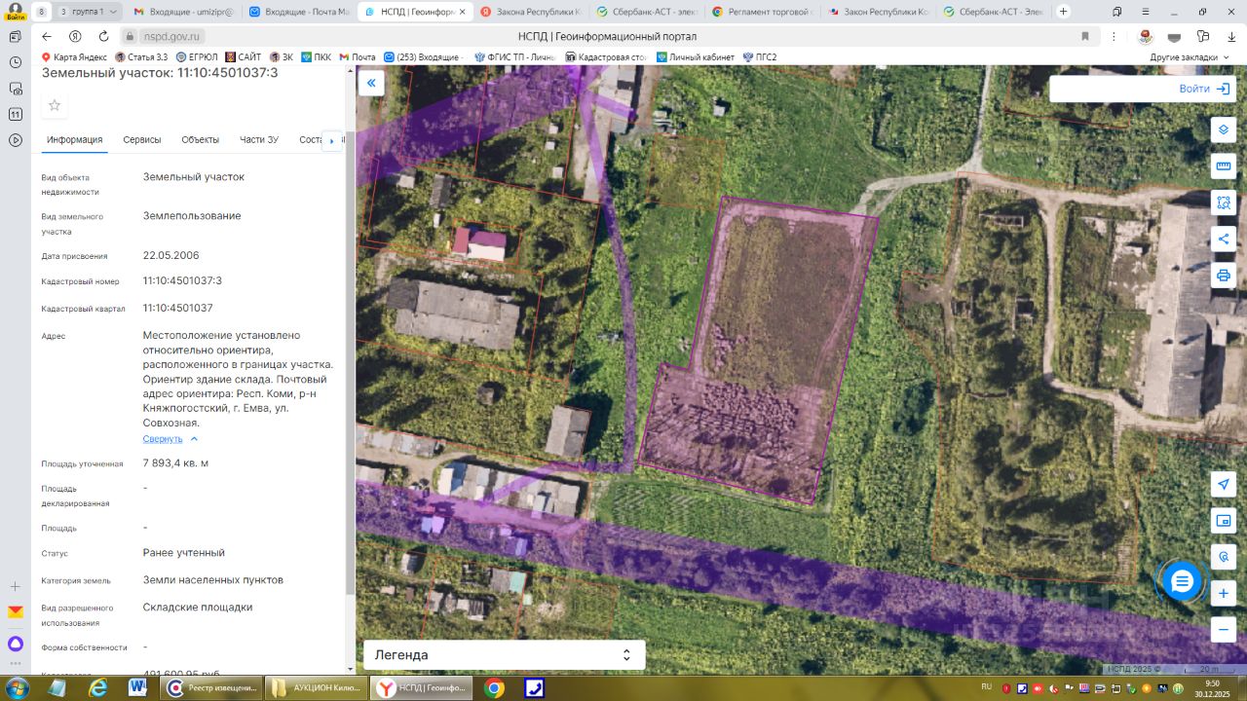Activate the area search selection tool
Image resolution: width=1247 pixels, height=701 pixels.
pyautogui.click(x=1224, y=203)
